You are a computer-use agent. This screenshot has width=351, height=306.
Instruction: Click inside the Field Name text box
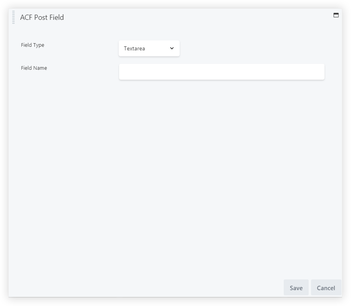(222, 72)
